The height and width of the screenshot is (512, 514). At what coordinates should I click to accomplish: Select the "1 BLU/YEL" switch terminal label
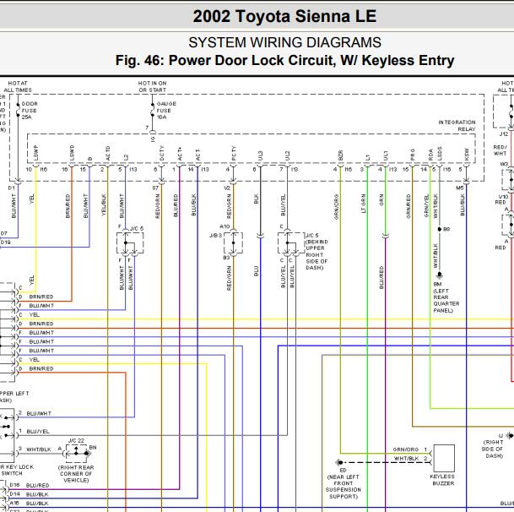pos(34,431)
